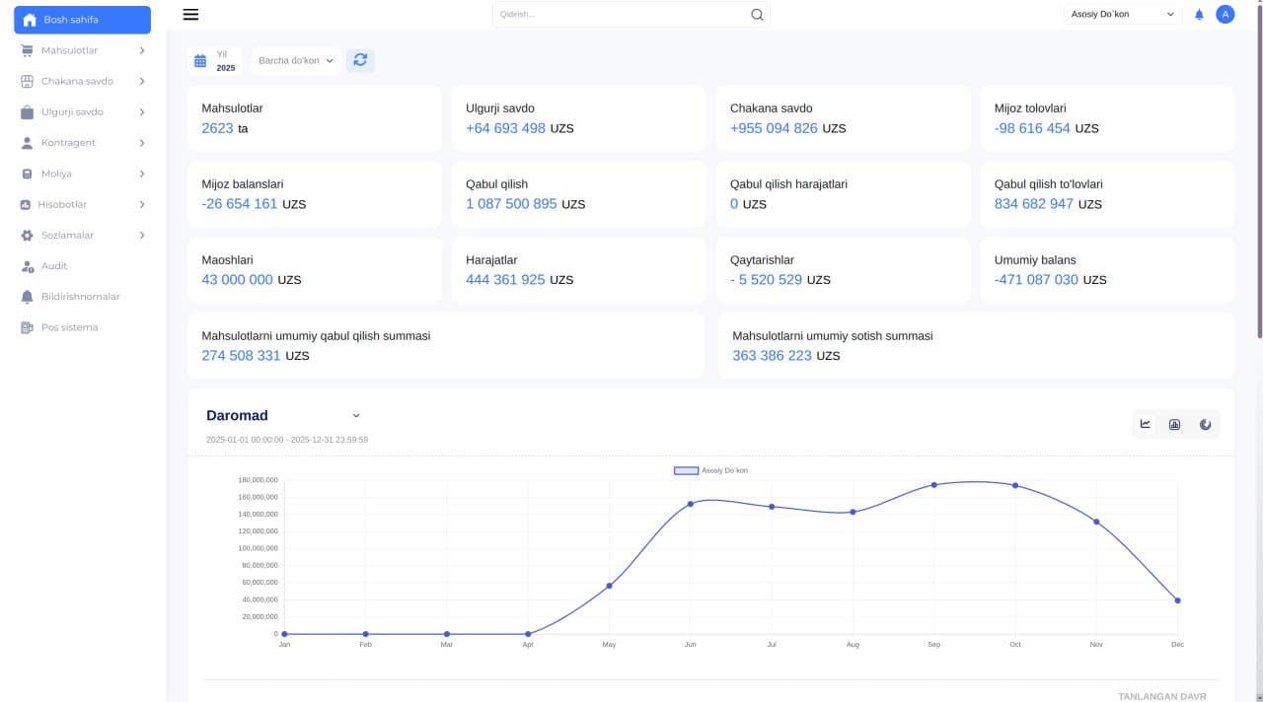The width and height of the screenshot is (1263, 702).
Task: Toggle Asosiy Do'kon legend series
Action: [710, 470]
